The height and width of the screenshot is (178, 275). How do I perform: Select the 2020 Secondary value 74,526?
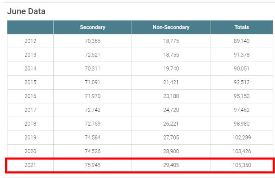92,151
